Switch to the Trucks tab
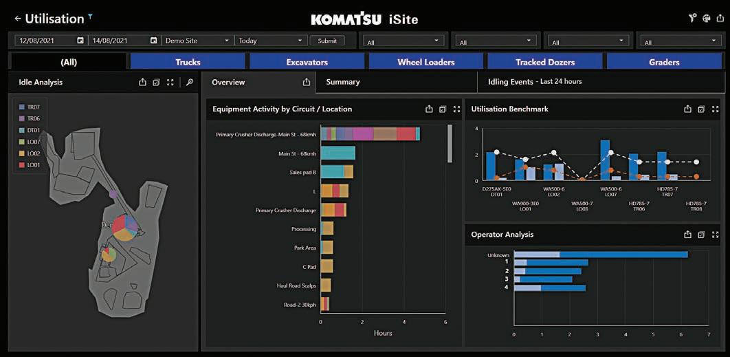The image size is (730, 357). click(188, 61)
